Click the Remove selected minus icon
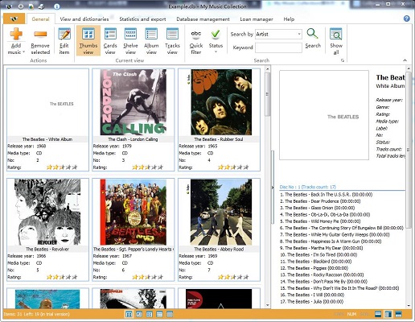This screenshot has width=415, height=322. pos(40,35)
